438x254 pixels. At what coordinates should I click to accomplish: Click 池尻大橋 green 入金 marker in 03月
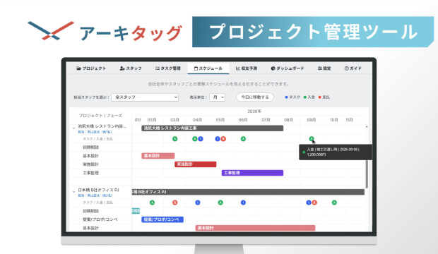[175, 139]
